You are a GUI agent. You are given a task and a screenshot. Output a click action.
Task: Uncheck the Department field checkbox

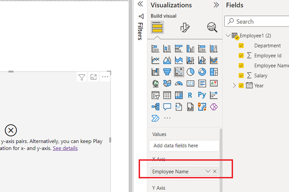pos(241,46)
